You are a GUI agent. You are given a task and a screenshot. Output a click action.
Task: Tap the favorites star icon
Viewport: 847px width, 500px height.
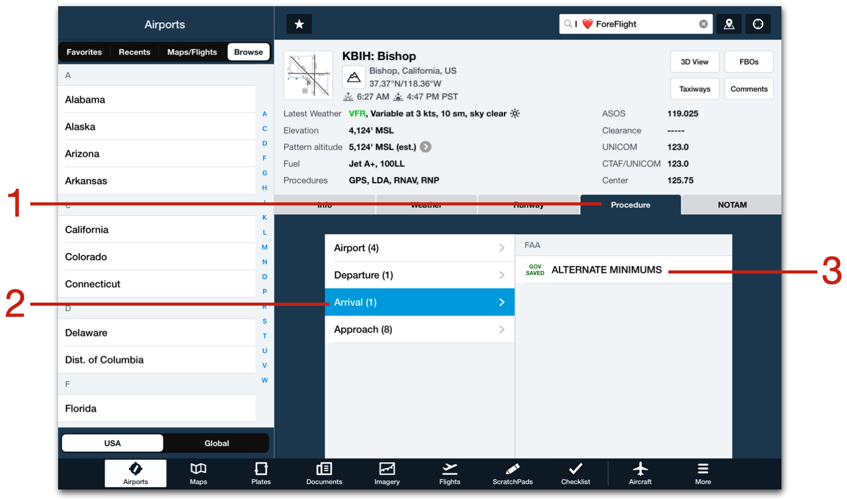tap(299, 24)
